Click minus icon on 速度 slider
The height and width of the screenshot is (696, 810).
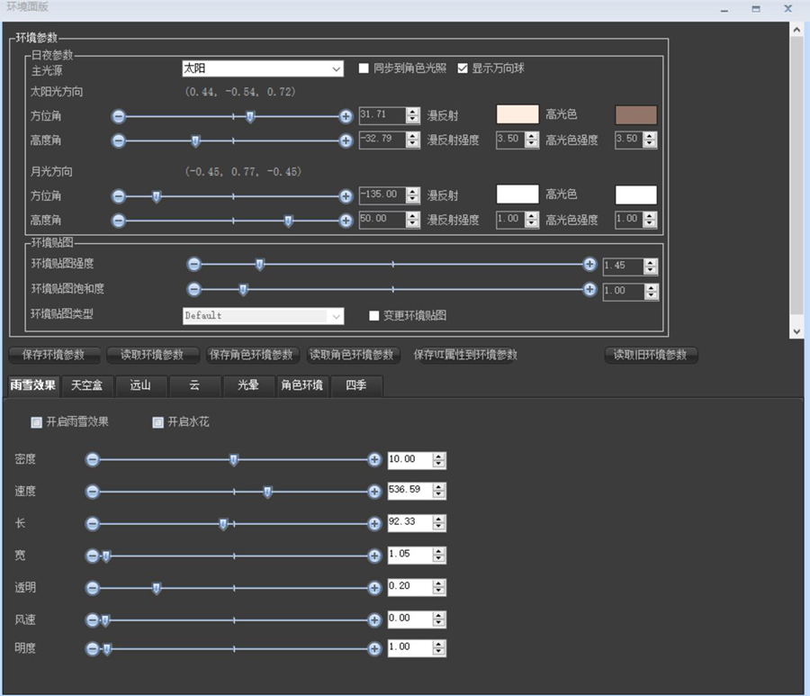pos(92,492)
